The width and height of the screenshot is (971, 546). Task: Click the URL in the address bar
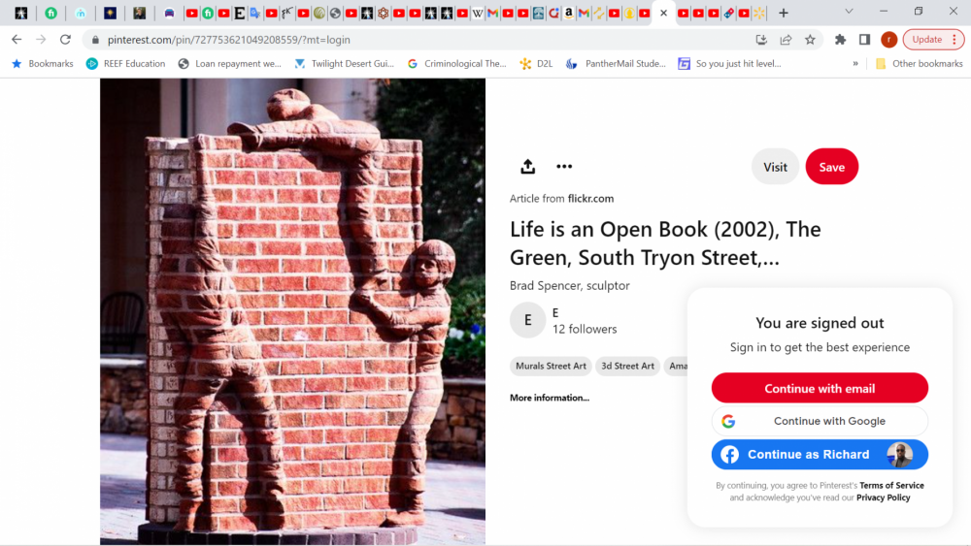click(228, 40)
